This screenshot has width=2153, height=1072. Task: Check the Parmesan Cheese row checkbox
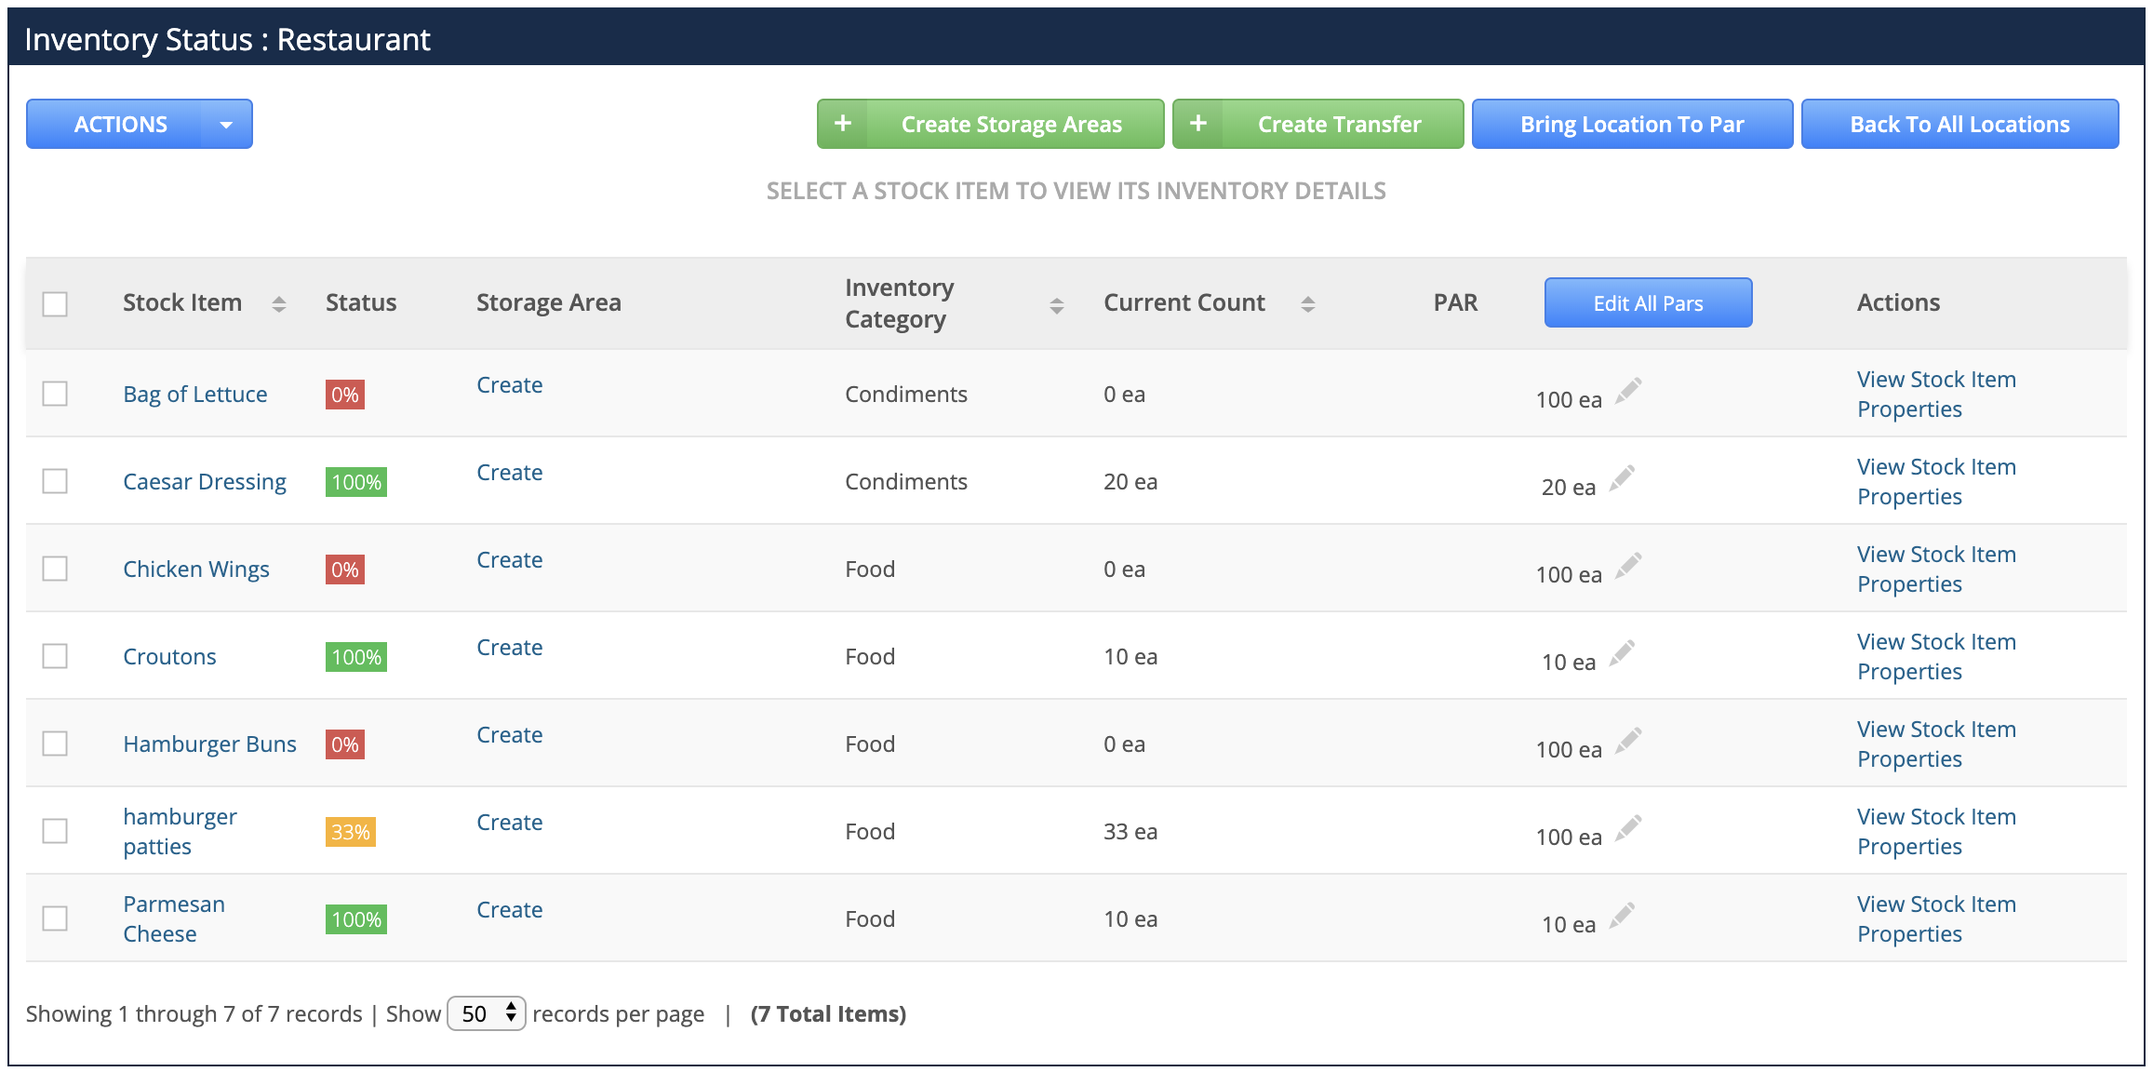[x=55, y=918]
